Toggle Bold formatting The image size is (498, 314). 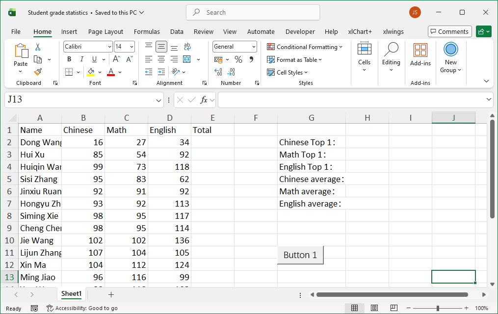[69, 59]
